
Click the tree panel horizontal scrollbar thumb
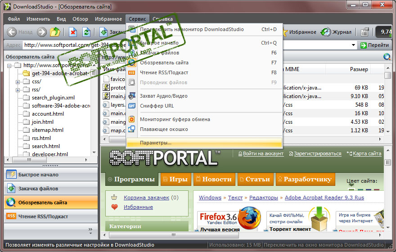pyautogui.click(x=30, y=160)
